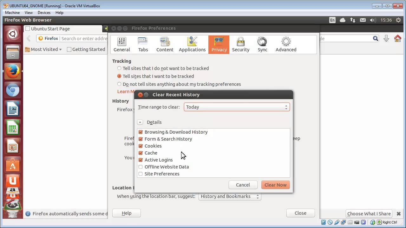Open the En keyboard language indicator
The height and width of the screenshot is (228, 406).
pos(332,20)
